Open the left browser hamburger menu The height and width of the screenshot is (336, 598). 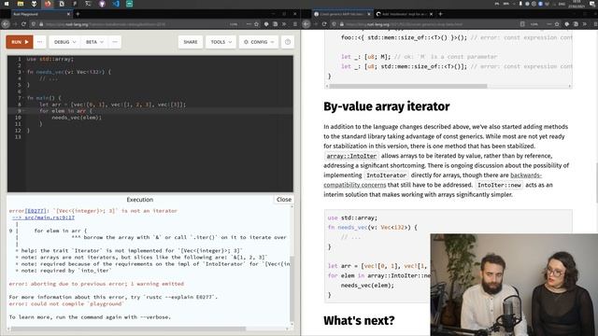[295, 24]
